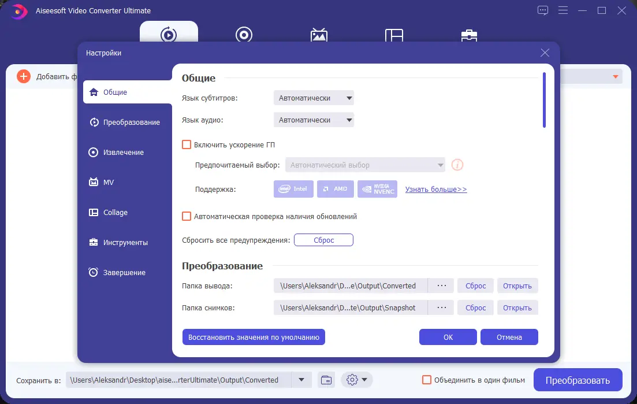The image size is (637, 404).
Task: Reset Папка снимков with Сброс
Action: [475, 307]
